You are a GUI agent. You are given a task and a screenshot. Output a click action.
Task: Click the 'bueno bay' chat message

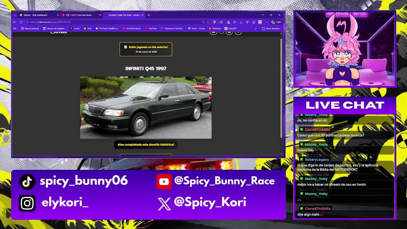(306, 150)
